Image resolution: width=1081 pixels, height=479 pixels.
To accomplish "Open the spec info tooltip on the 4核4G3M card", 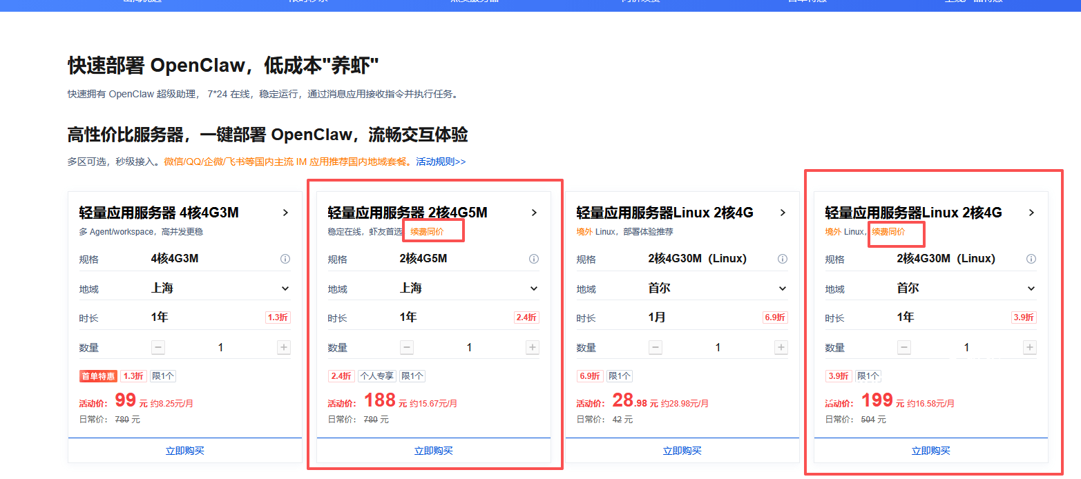I will [285, 259].
